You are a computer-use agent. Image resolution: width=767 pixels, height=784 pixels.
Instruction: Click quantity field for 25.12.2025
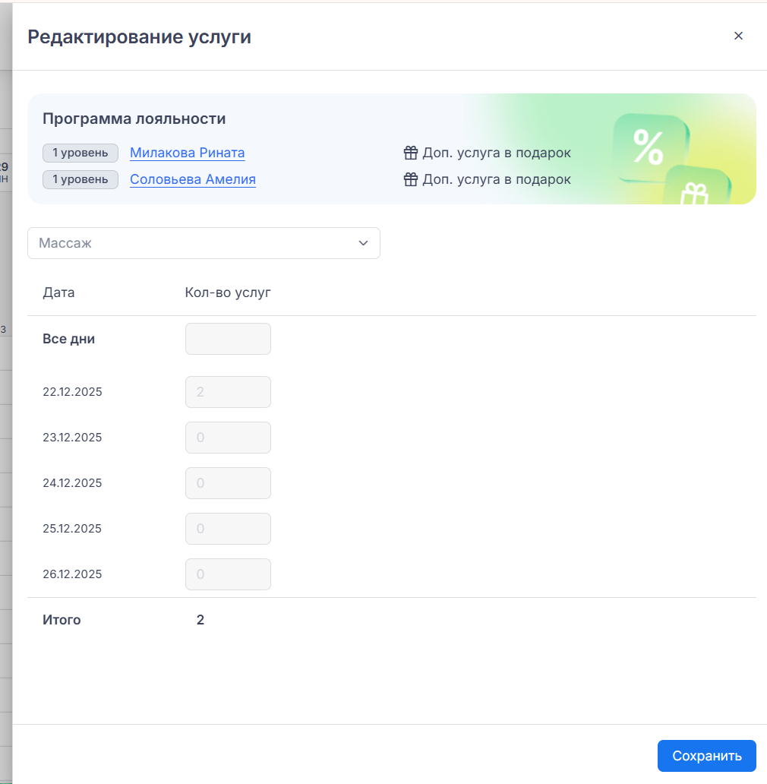pyautogui.click(x=228, y=529)
